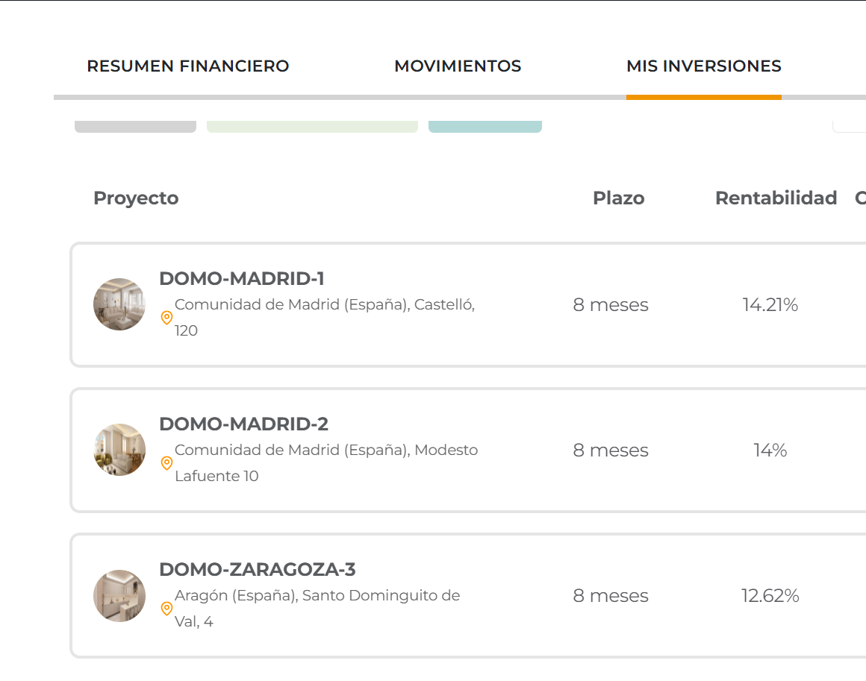Screen dimensions: 866x681
Task: Click the Rentabilidad column header
Action: pyautogui.click(x=776, y=198)
